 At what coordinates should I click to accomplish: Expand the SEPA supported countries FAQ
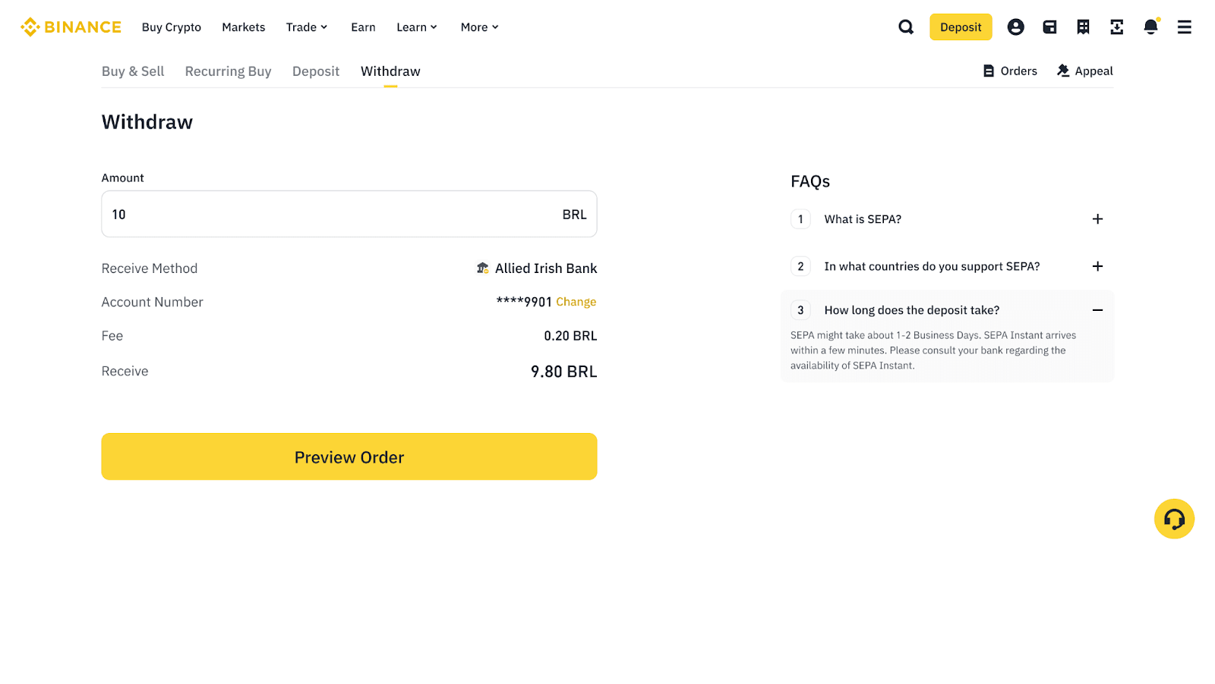(1097, 266)
